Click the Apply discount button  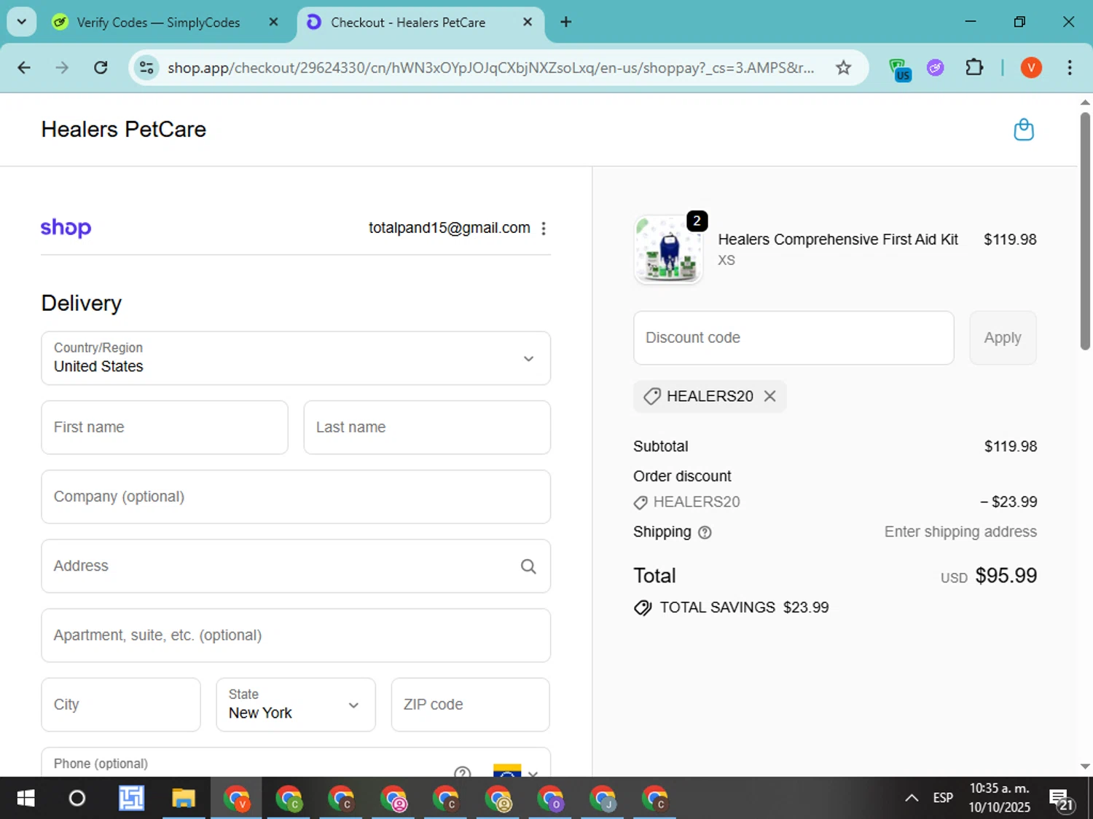1003,338
